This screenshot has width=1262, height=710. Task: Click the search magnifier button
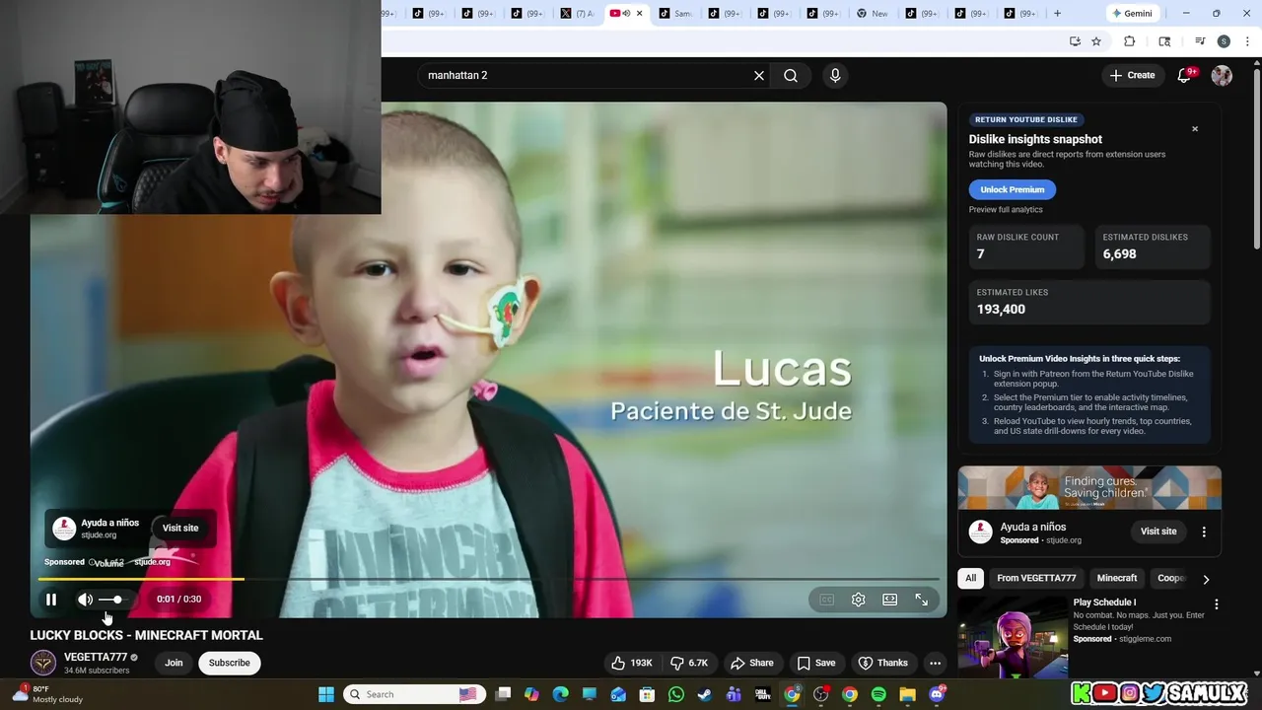click(791, 76)
